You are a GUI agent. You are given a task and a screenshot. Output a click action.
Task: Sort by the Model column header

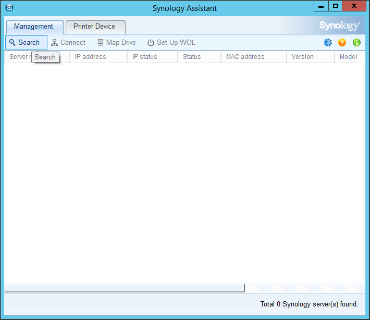pyautogui.click(x=349, y=57)
